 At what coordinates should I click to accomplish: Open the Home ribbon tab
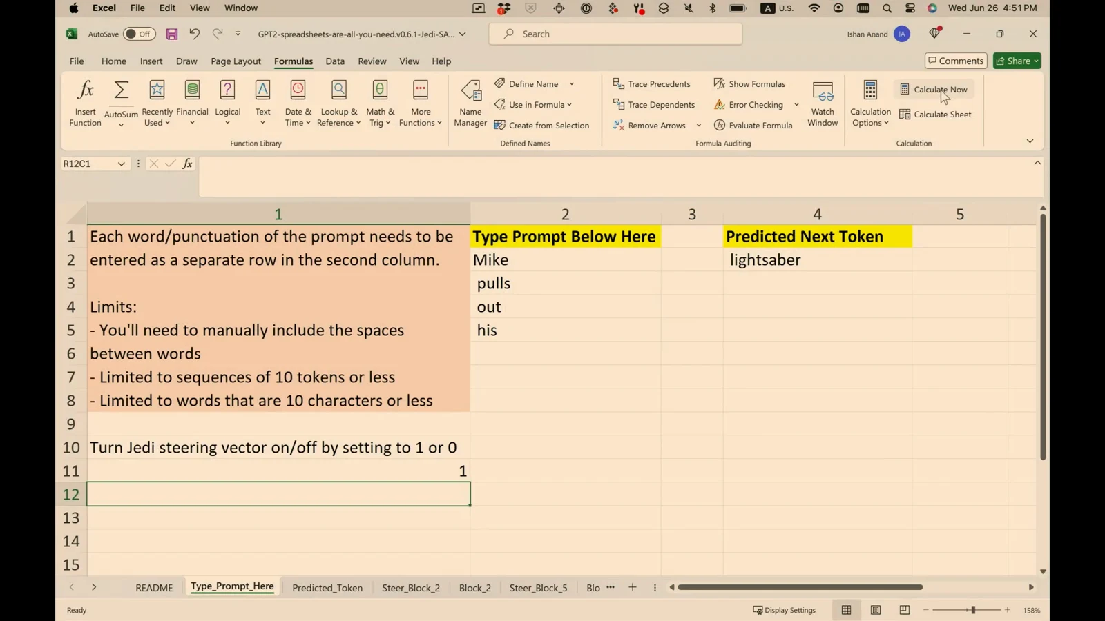(114, 61)
